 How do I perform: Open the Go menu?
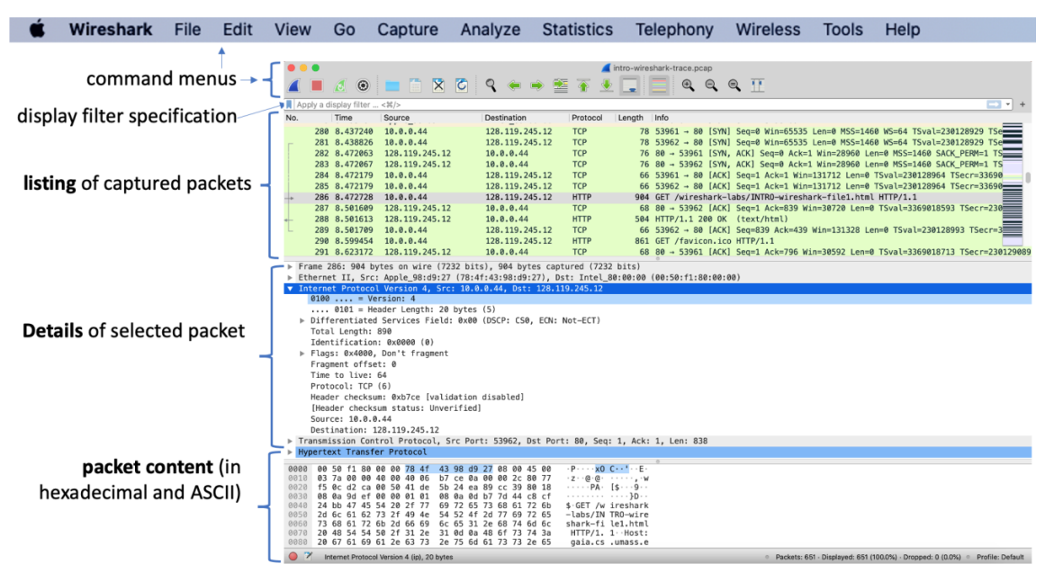(344, 30)
